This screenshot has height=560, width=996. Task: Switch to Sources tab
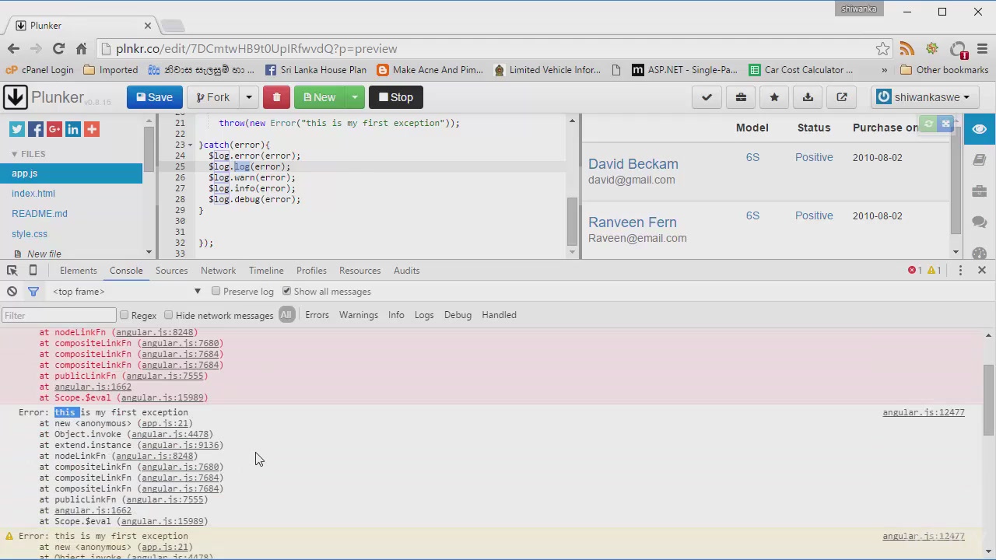(171, 271)
